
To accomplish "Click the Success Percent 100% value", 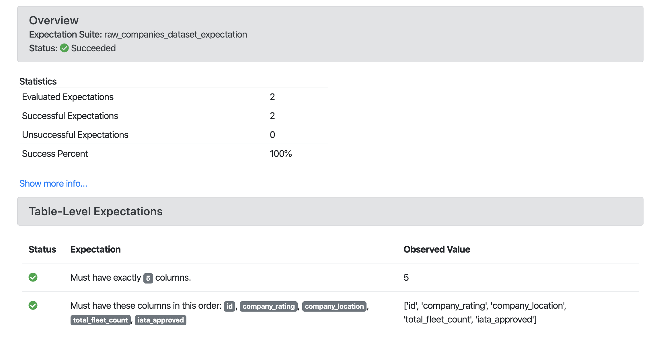I will tap(280, 154).
